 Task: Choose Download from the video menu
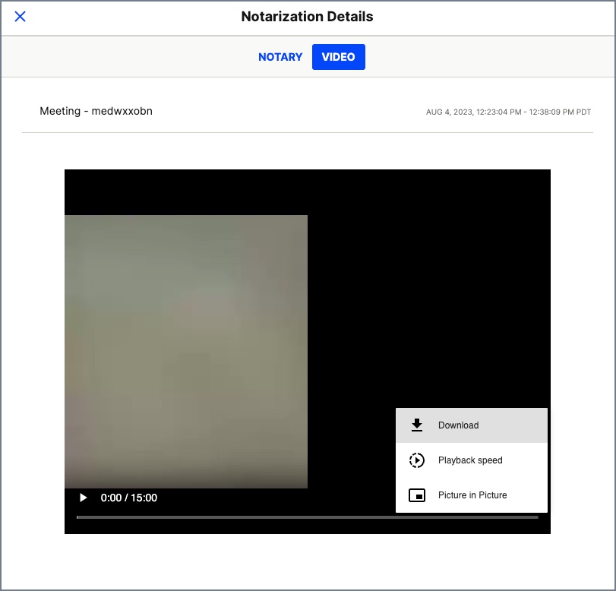tap(472, 425)
